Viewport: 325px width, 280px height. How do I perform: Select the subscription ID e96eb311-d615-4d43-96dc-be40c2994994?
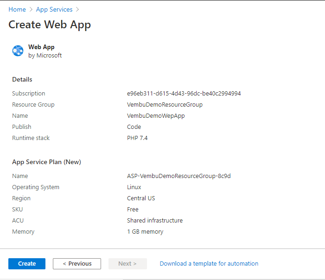pyautogui.click(x=184, y=94)
